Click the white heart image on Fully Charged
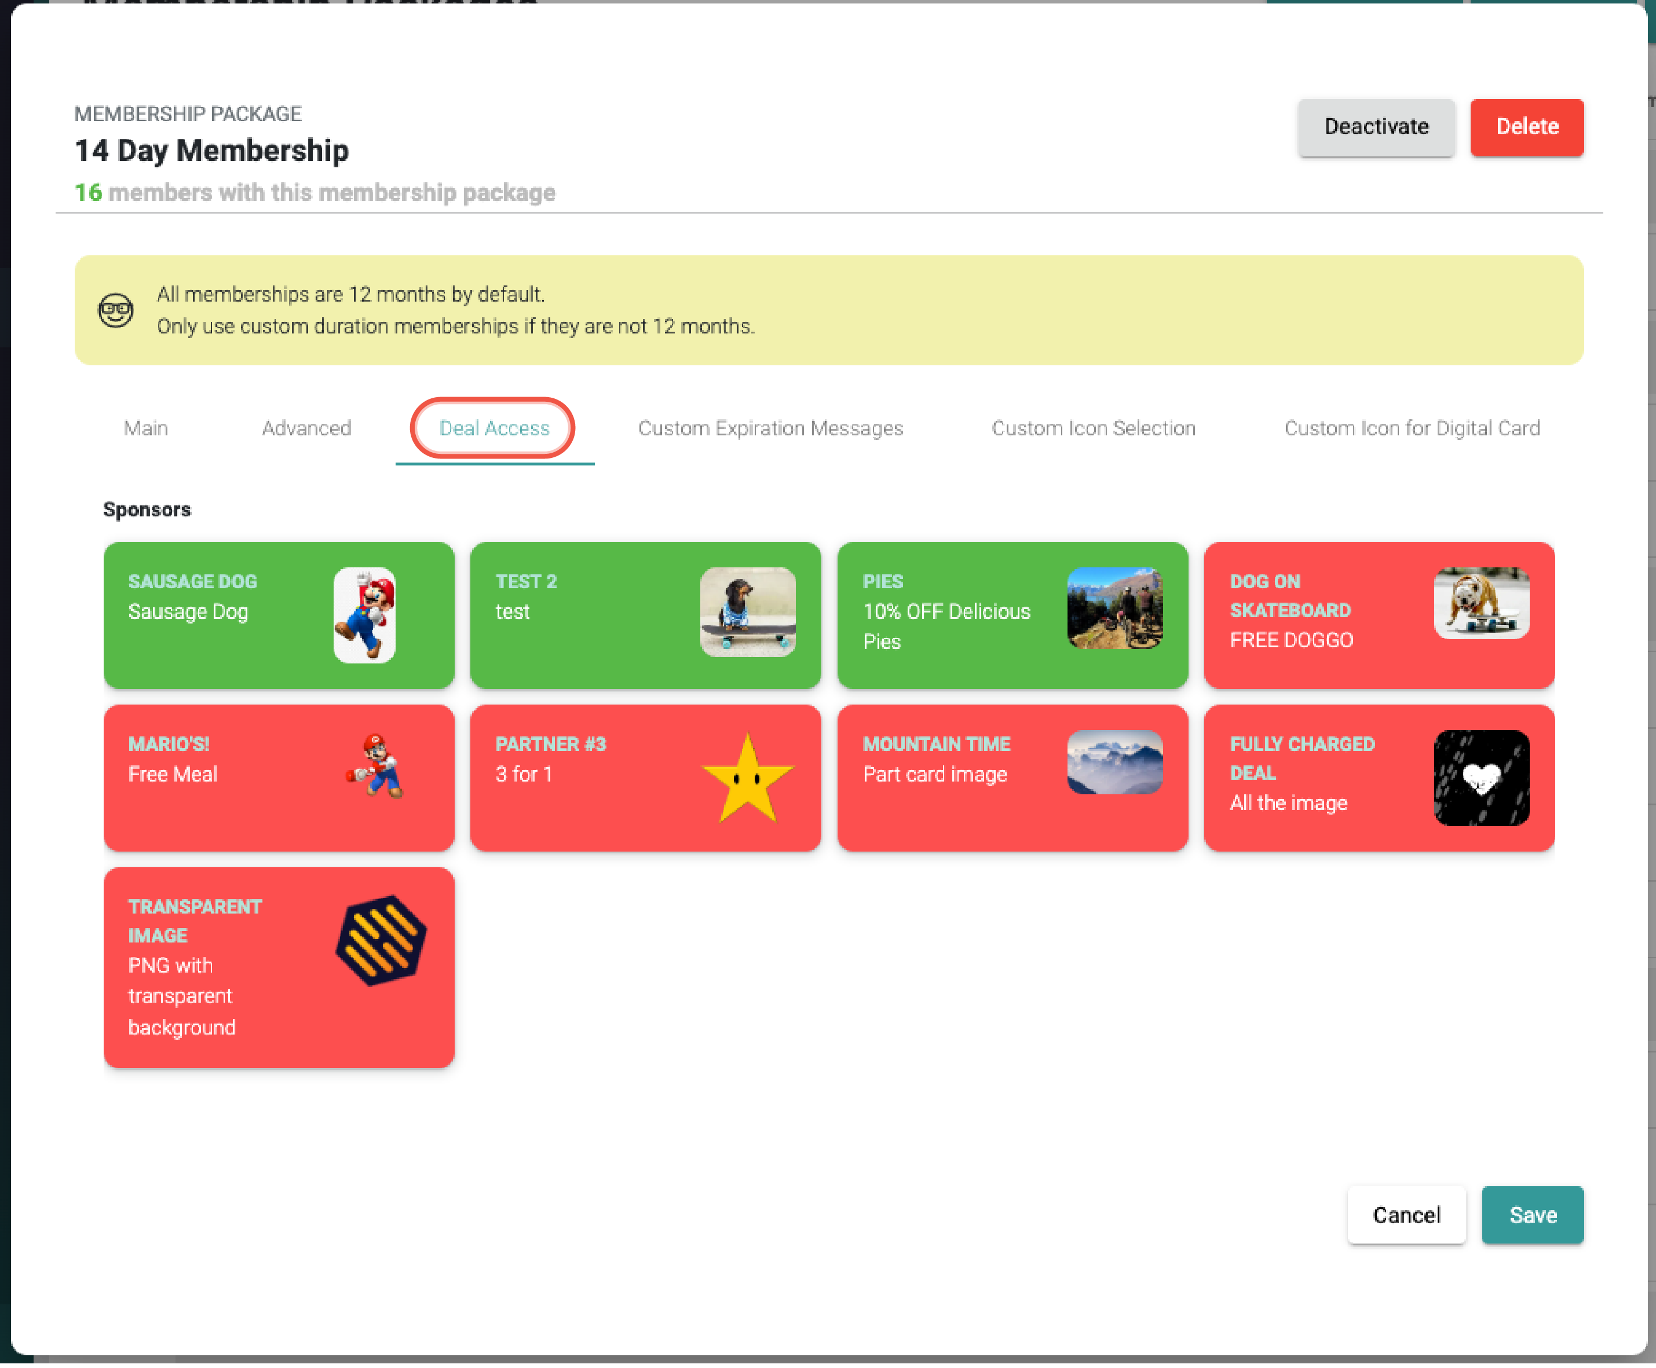 click(x=1481, y=777)
